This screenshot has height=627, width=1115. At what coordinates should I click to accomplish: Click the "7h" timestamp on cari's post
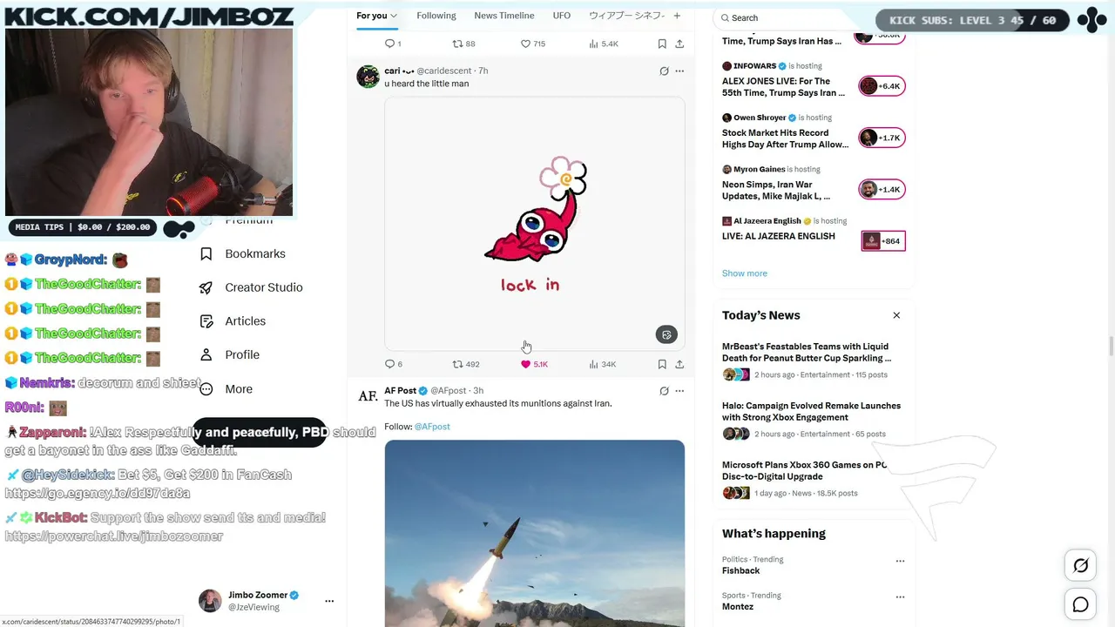(x=483, y=71)
